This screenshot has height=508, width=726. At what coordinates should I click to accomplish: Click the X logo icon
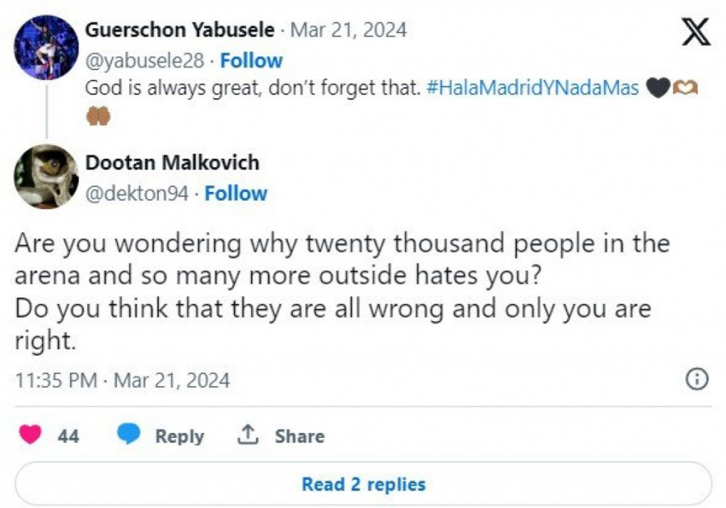point(695,32)
